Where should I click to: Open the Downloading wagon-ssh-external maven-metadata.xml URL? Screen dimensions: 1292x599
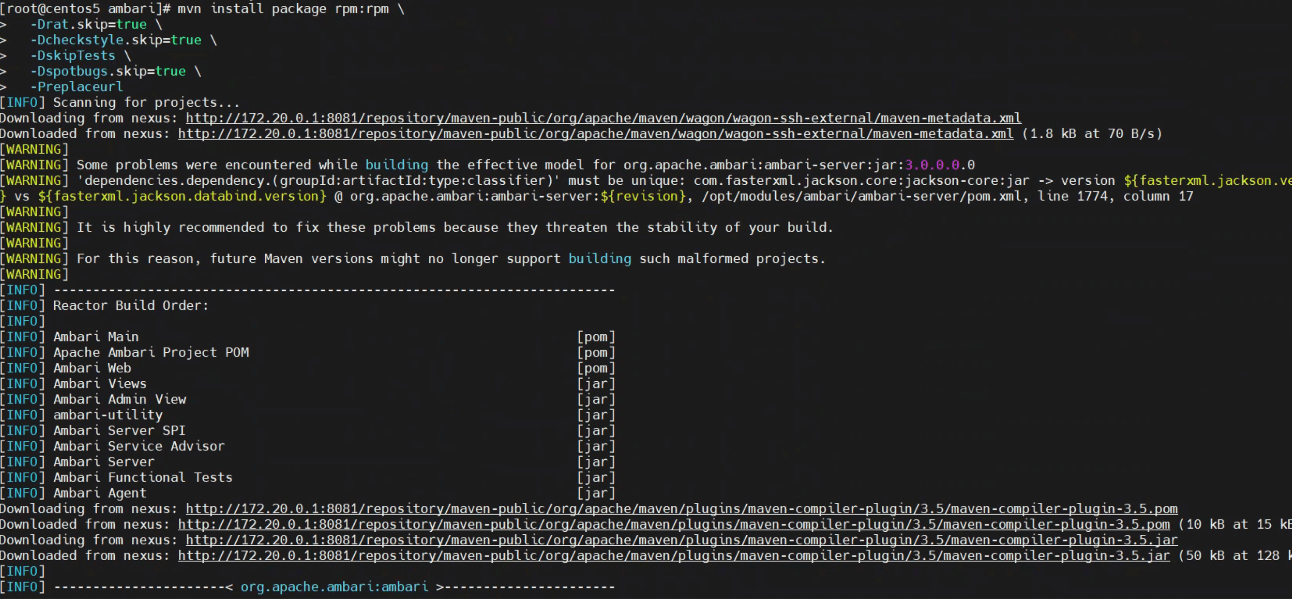click(603, 118)
